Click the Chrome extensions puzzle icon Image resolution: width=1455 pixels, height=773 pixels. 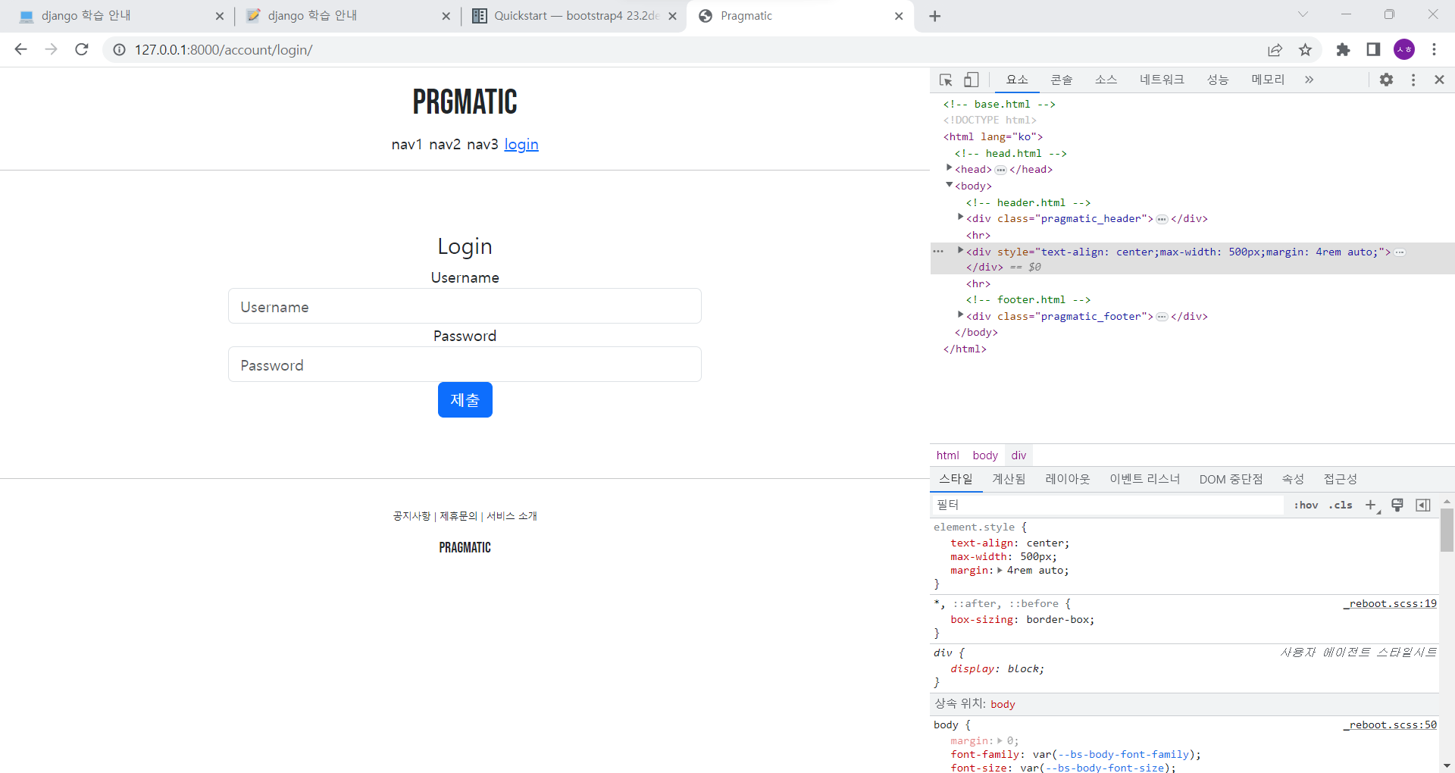(1343, 50)
